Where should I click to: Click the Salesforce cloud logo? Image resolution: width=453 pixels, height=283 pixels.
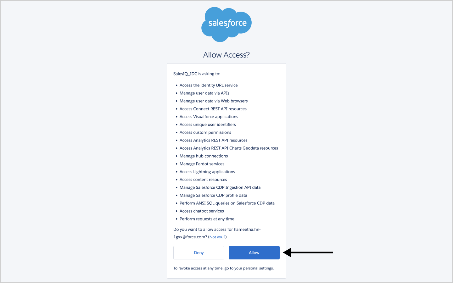coord(226,25)
